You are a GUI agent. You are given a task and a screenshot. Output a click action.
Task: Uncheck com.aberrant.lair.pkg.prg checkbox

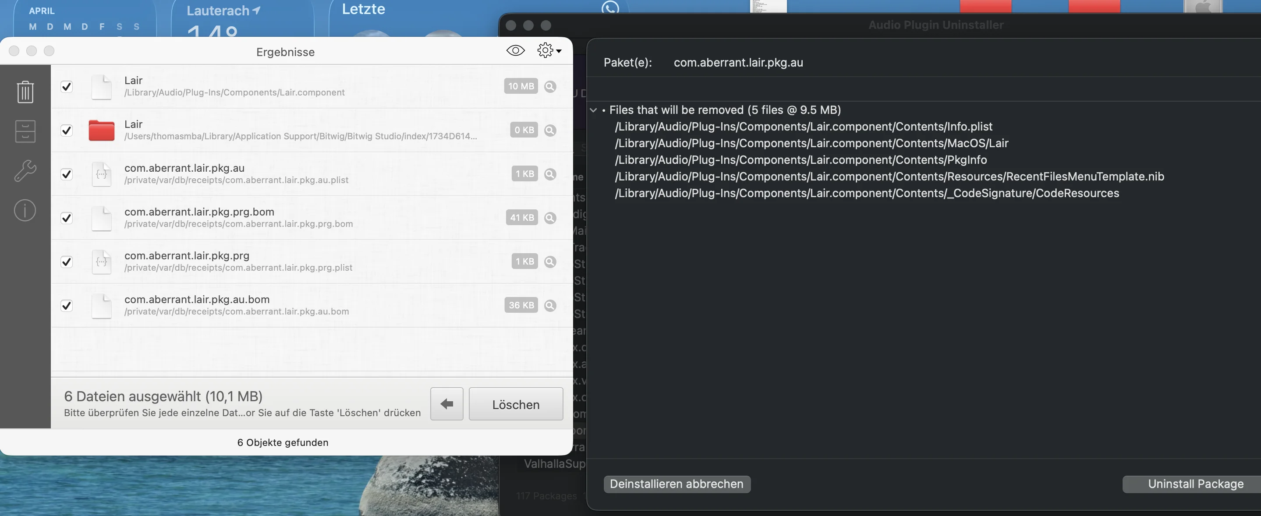[67, 262]
